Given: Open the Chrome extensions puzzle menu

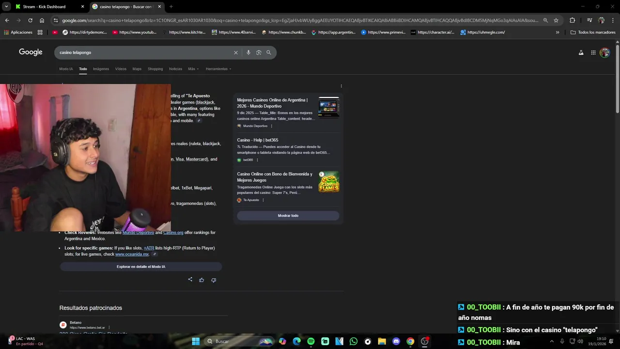Looking at the screenshot, I should coord(572,20).
